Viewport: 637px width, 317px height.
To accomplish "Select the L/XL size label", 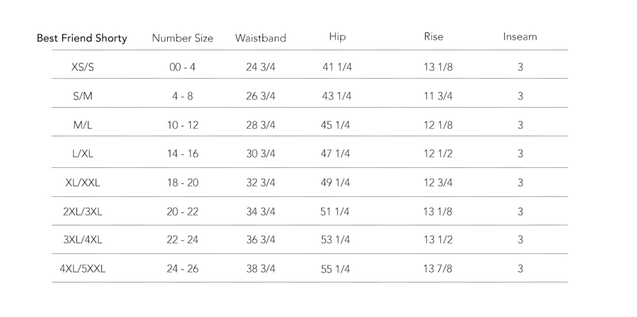I will pyautogui.click(x=82, y=153).
